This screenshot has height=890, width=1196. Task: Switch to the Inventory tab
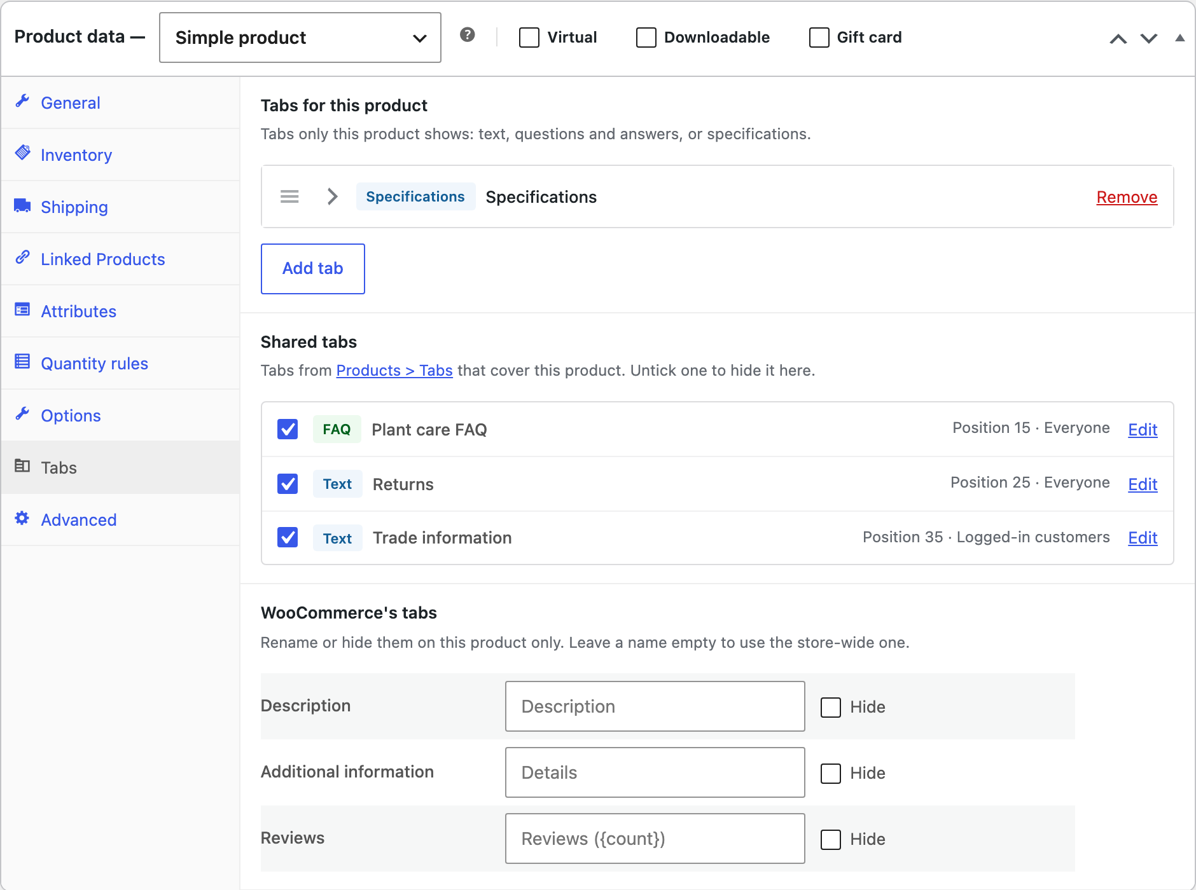coord(121,155)
